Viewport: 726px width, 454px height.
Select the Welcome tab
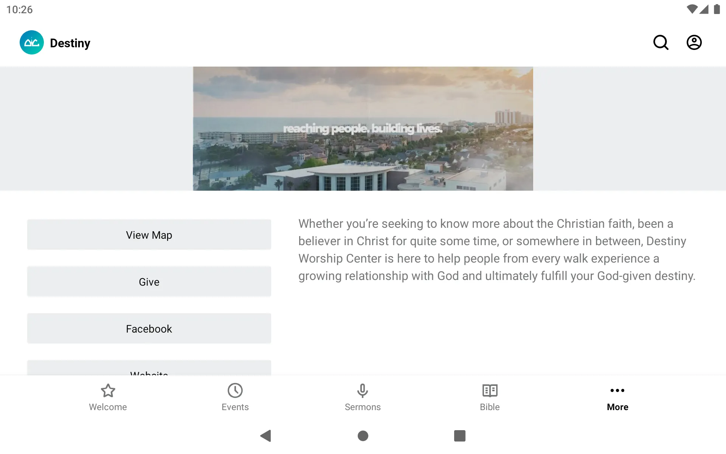tap(108, 397)
